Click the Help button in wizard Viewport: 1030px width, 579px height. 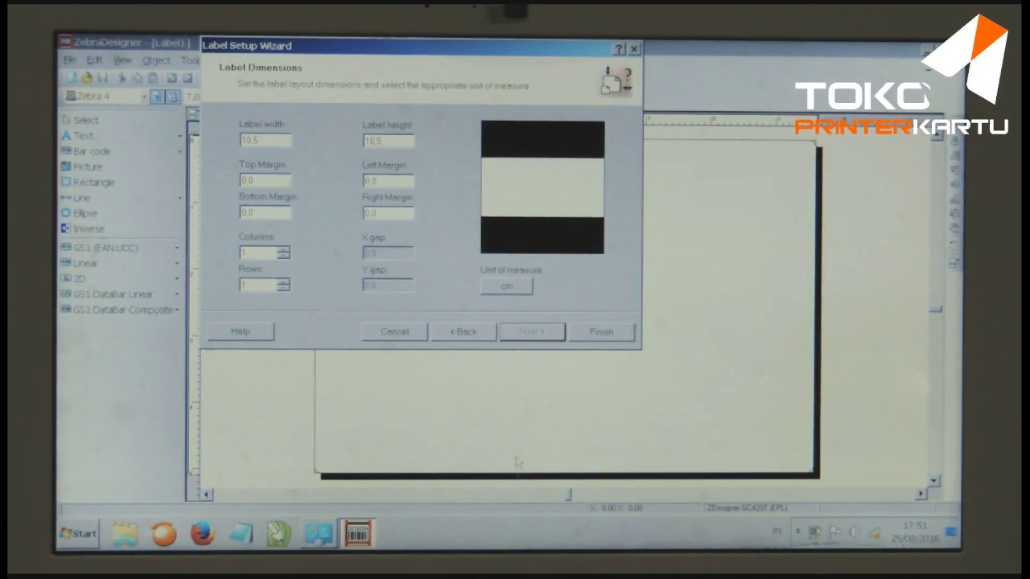click(241, 331)
